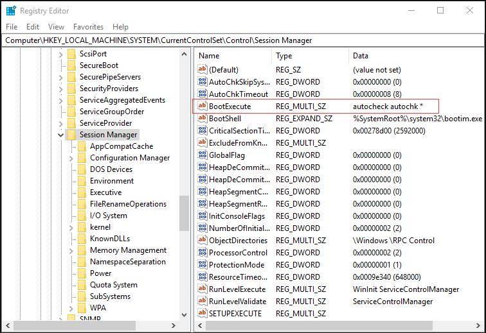Screen dimensions: 486x333
Task: Click the Registry Editor app icon in title bar
Action: (x=11, y=10)
